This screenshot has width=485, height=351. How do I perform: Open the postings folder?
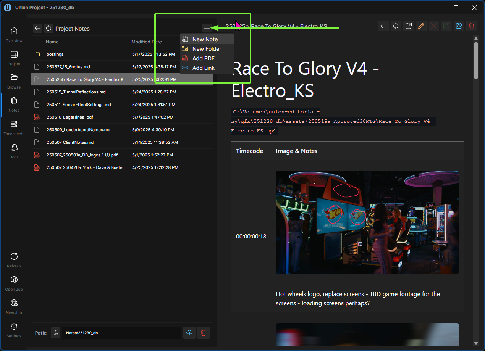(122, 54)
